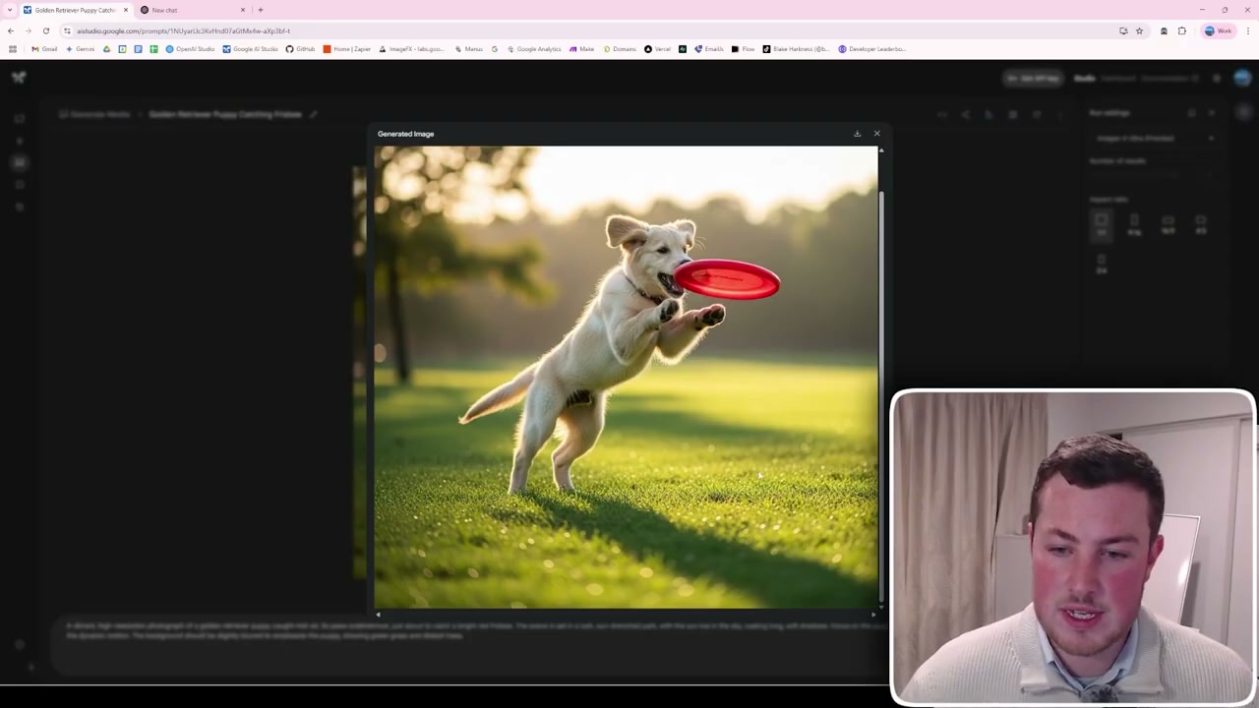Switch to Golden Retriever Puppy Catching tab
The height and width of the screenshot is (708, 1259).
(x=75, y=10)
